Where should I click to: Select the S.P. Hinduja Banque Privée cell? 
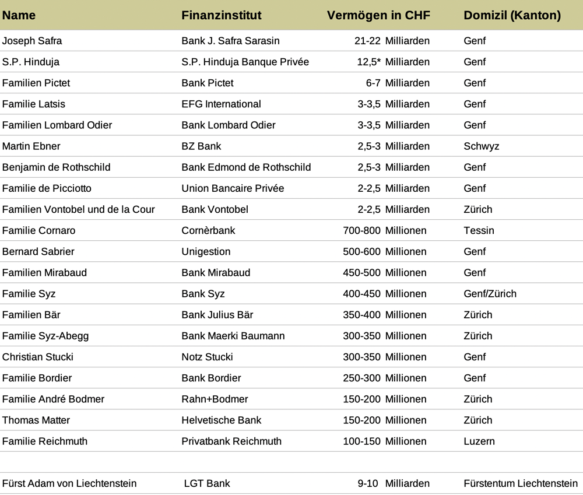point(245,62)
